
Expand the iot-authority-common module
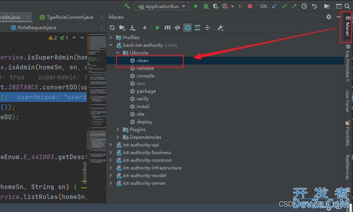111,160
